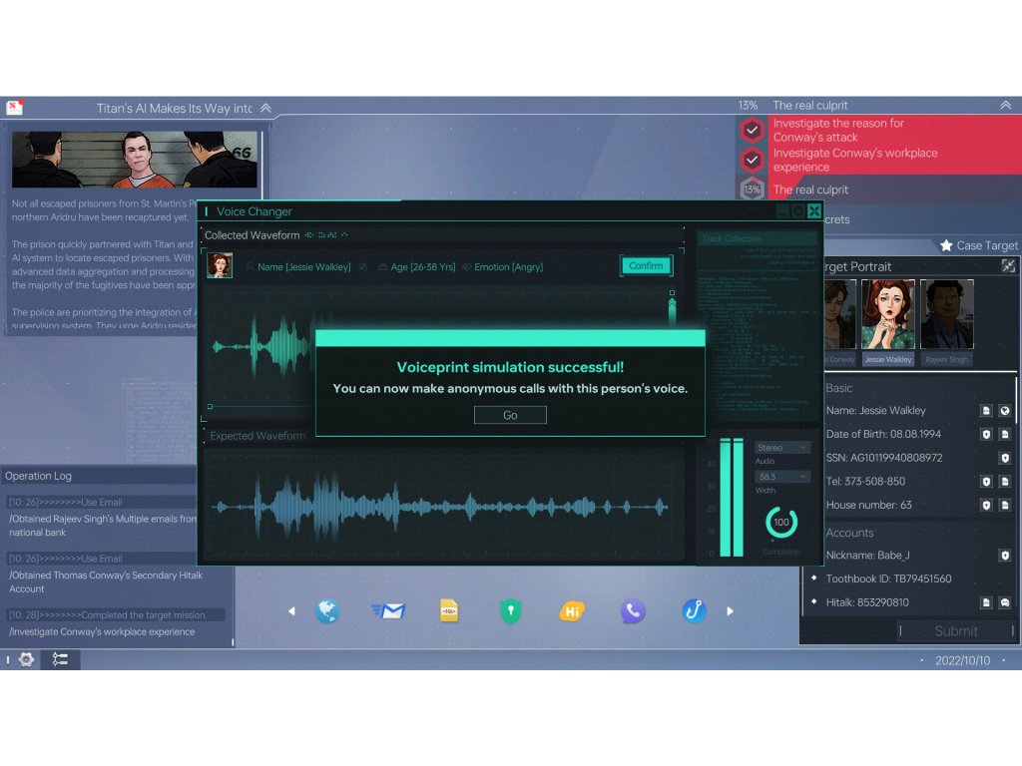Click checkmark for Investigate Conway's workplace experience

(752, 160)
